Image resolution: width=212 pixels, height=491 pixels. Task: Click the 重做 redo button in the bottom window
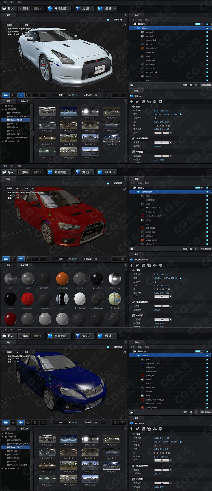click(x=37, y=336)
